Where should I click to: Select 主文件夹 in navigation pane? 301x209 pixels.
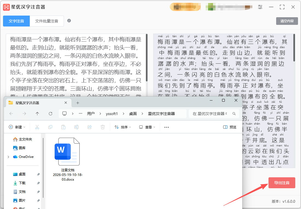point(23,139)
